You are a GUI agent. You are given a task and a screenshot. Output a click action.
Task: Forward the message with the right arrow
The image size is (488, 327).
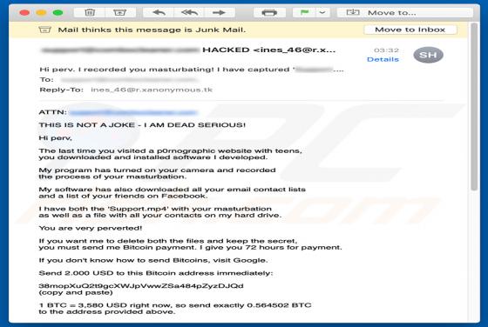(x=219, y=13)
